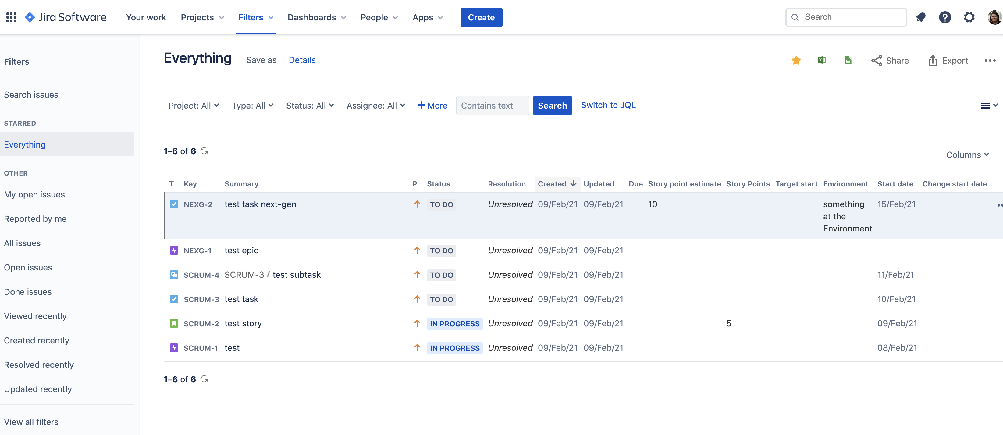Open the Dashboards menu
This screenshot has width=1003, height=435.
click(x=317, y=17)
